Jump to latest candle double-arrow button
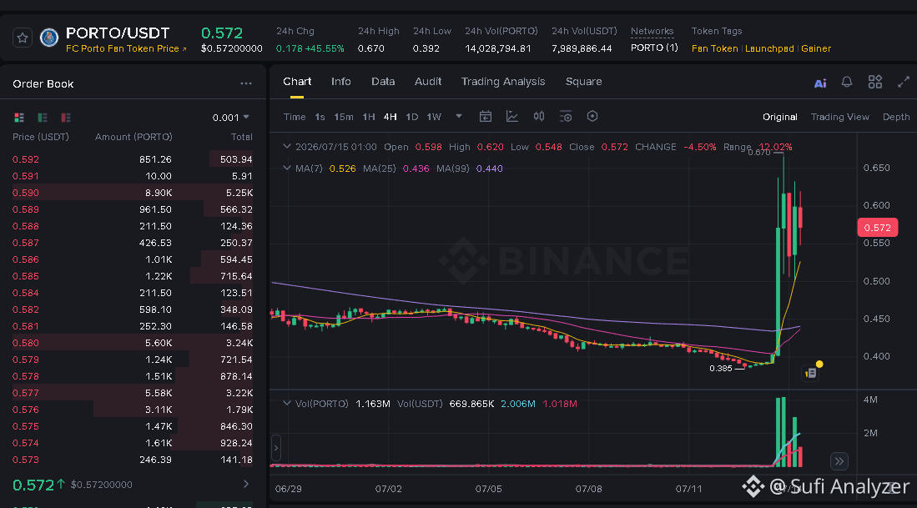 839,461
